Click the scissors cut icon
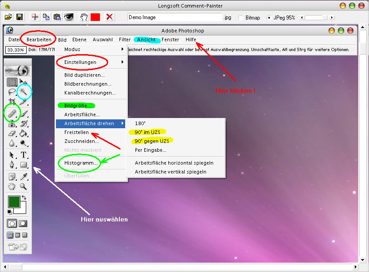The height and width of the screenshot is (272, 369). (35, 17)
